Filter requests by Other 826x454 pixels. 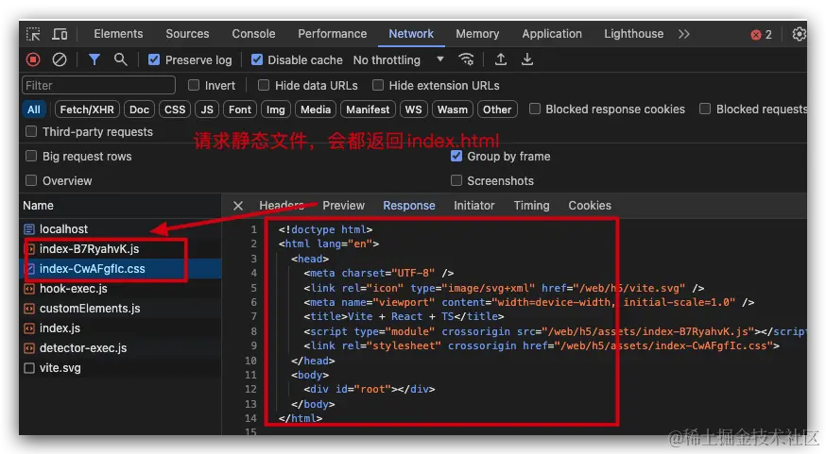point(497,109)
